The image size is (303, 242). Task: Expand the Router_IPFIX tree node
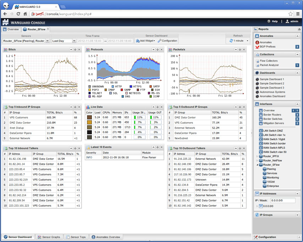point(257,156)
